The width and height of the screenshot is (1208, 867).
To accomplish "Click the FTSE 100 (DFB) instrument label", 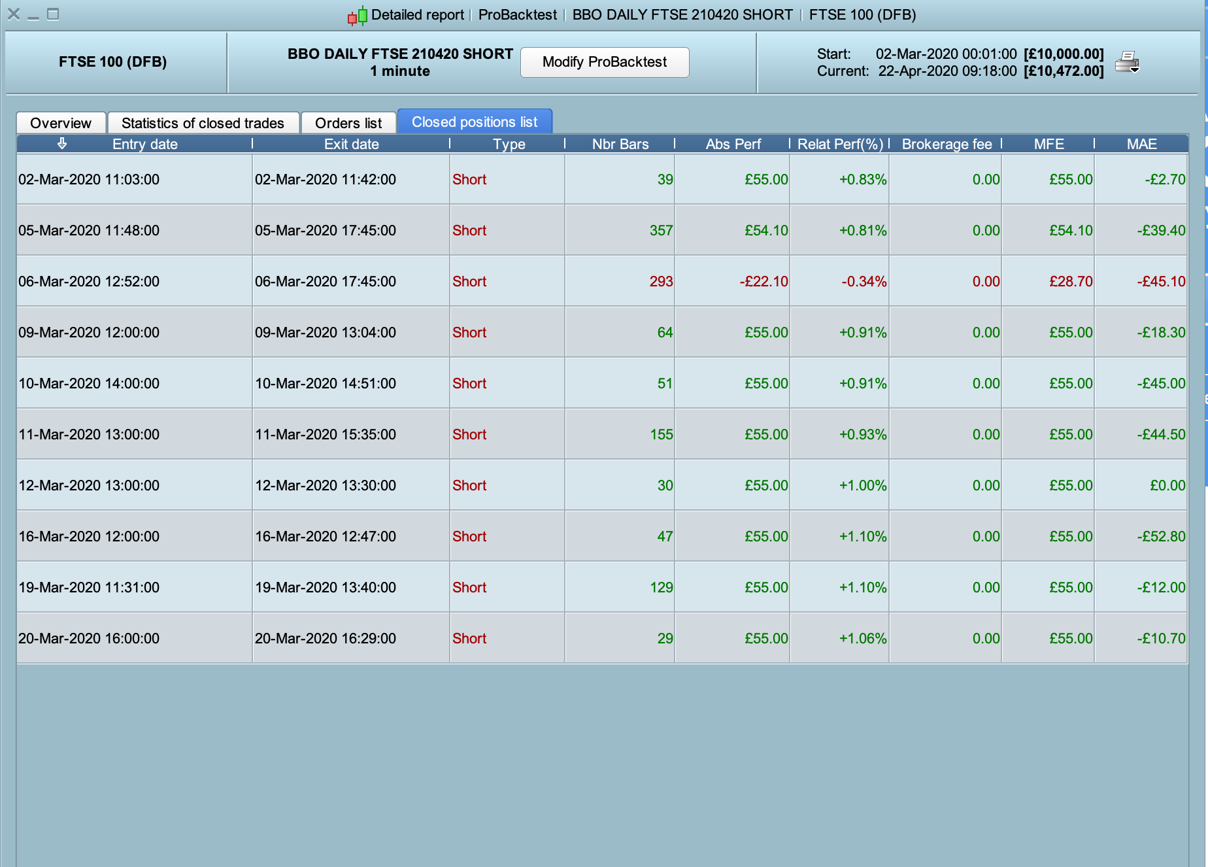I will pos(112,61).
